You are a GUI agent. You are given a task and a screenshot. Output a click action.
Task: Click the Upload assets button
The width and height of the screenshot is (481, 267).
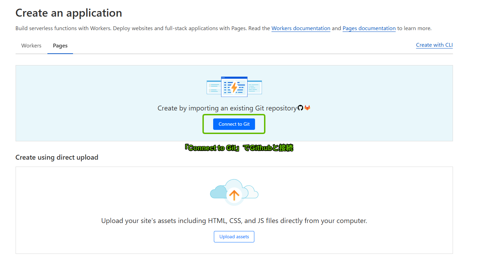tap(234, 237)
